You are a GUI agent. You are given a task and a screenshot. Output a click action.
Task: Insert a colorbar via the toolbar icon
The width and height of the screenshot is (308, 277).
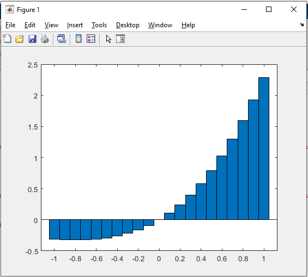coord(78,39)
